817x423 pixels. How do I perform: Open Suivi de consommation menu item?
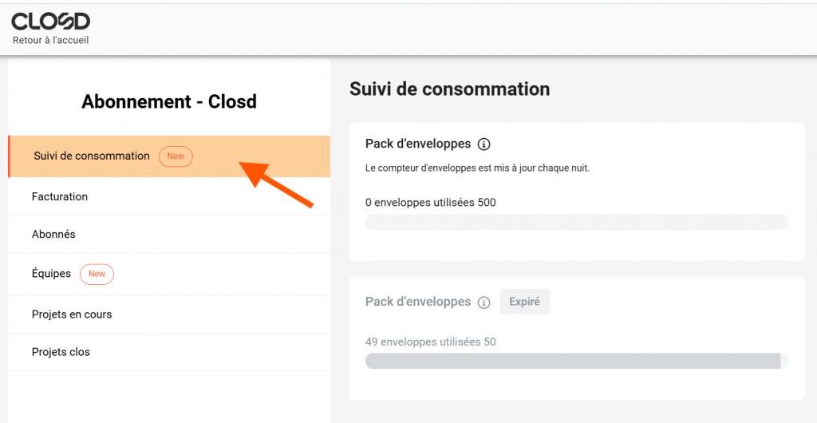[92, 156]
